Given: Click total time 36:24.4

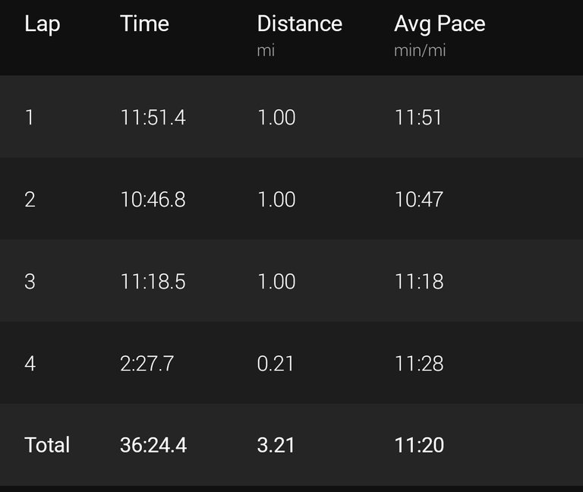Looking at the screenshot, I should 153,445.
